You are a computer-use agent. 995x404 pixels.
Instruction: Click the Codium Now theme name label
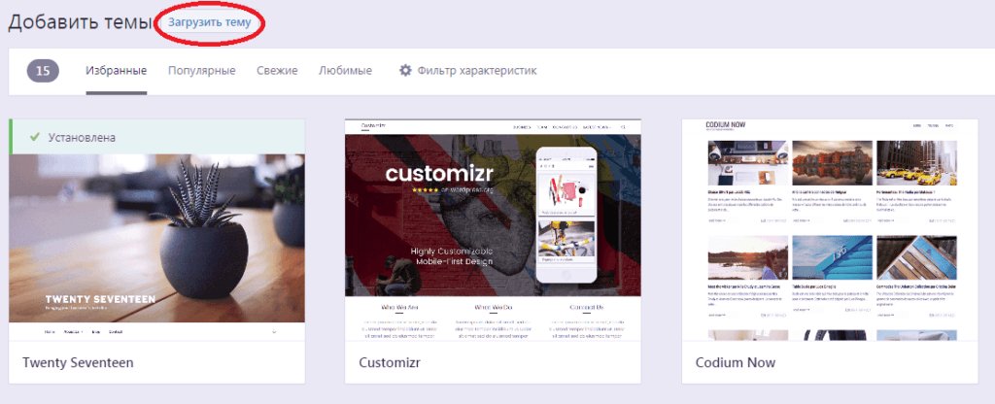pyautogui.click(x=736, y=363)
